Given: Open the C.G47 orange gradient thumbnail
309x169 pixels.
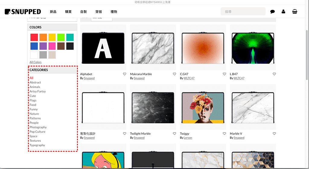Looking at the screenshot, I should coord(203,47).
